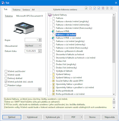Uncheck Včetně položek slož. zásob

(x=6, y=82)
